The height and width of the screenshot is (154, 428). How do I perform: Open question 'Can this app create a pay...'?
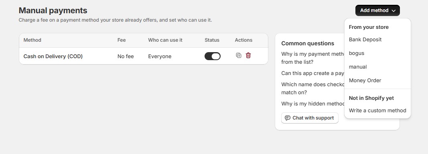[x=313, y=73]
